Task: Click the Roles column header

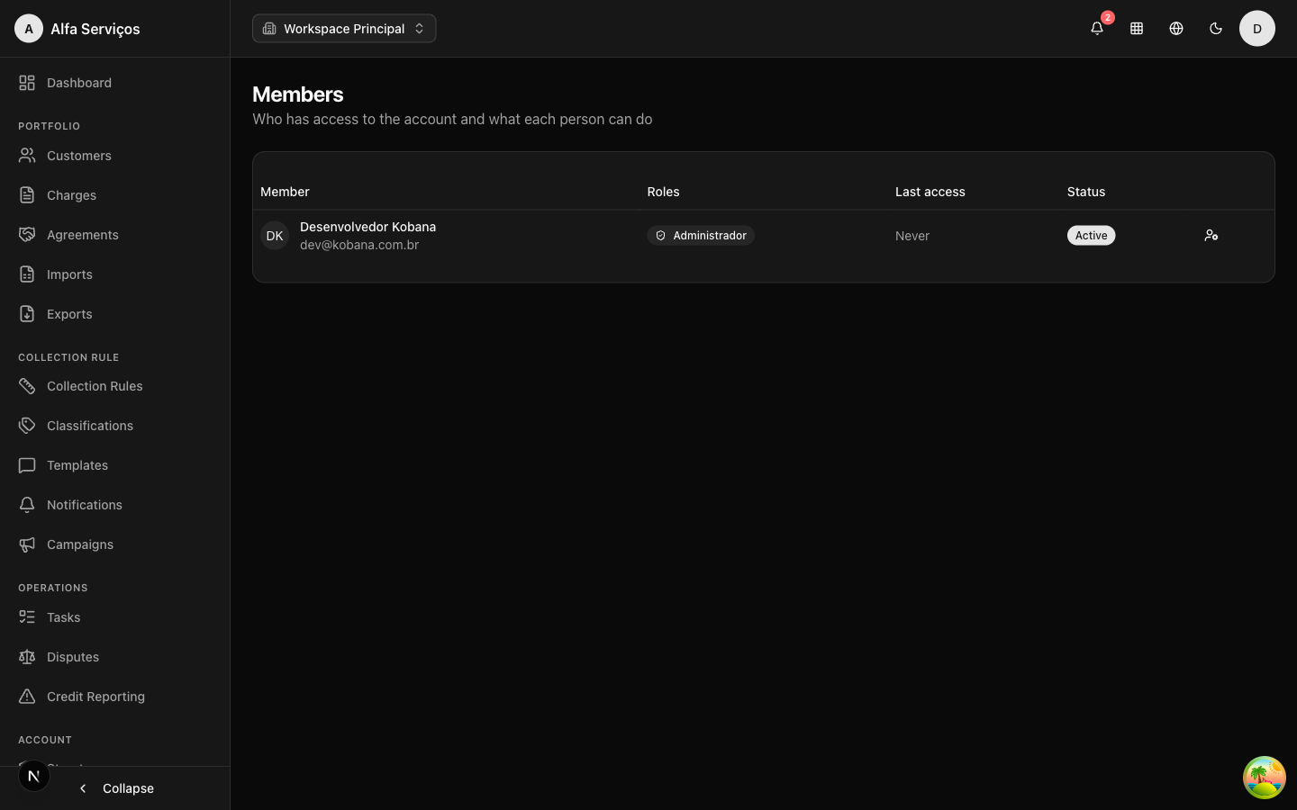Action: coord(663,192)
